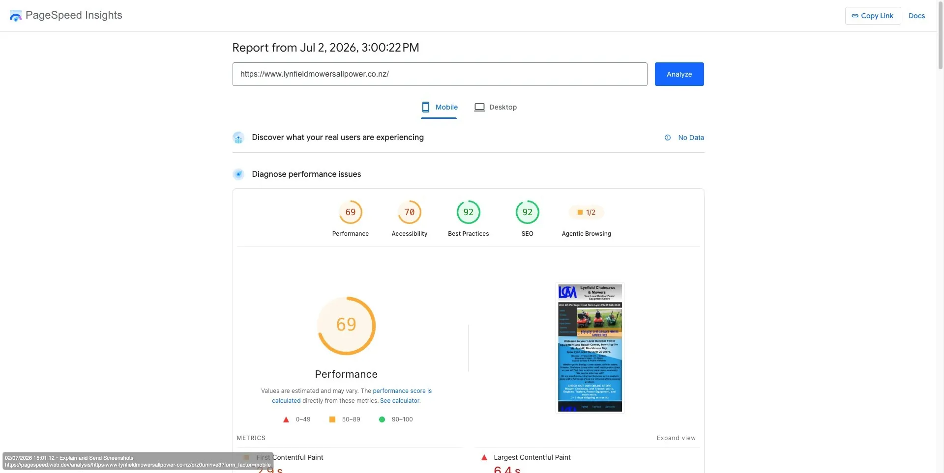The height and width of the screenshot is (473, 944).
Task: Click the PageSpeed Insights logo icon
Action: click(16, 16)
